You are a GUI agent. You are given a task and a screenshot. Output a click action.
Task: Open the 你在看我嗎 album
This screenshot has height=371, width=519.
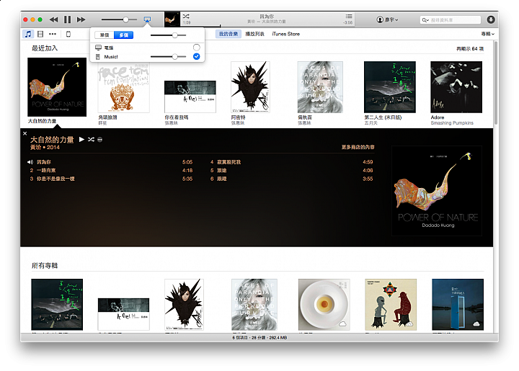[190, 97]
